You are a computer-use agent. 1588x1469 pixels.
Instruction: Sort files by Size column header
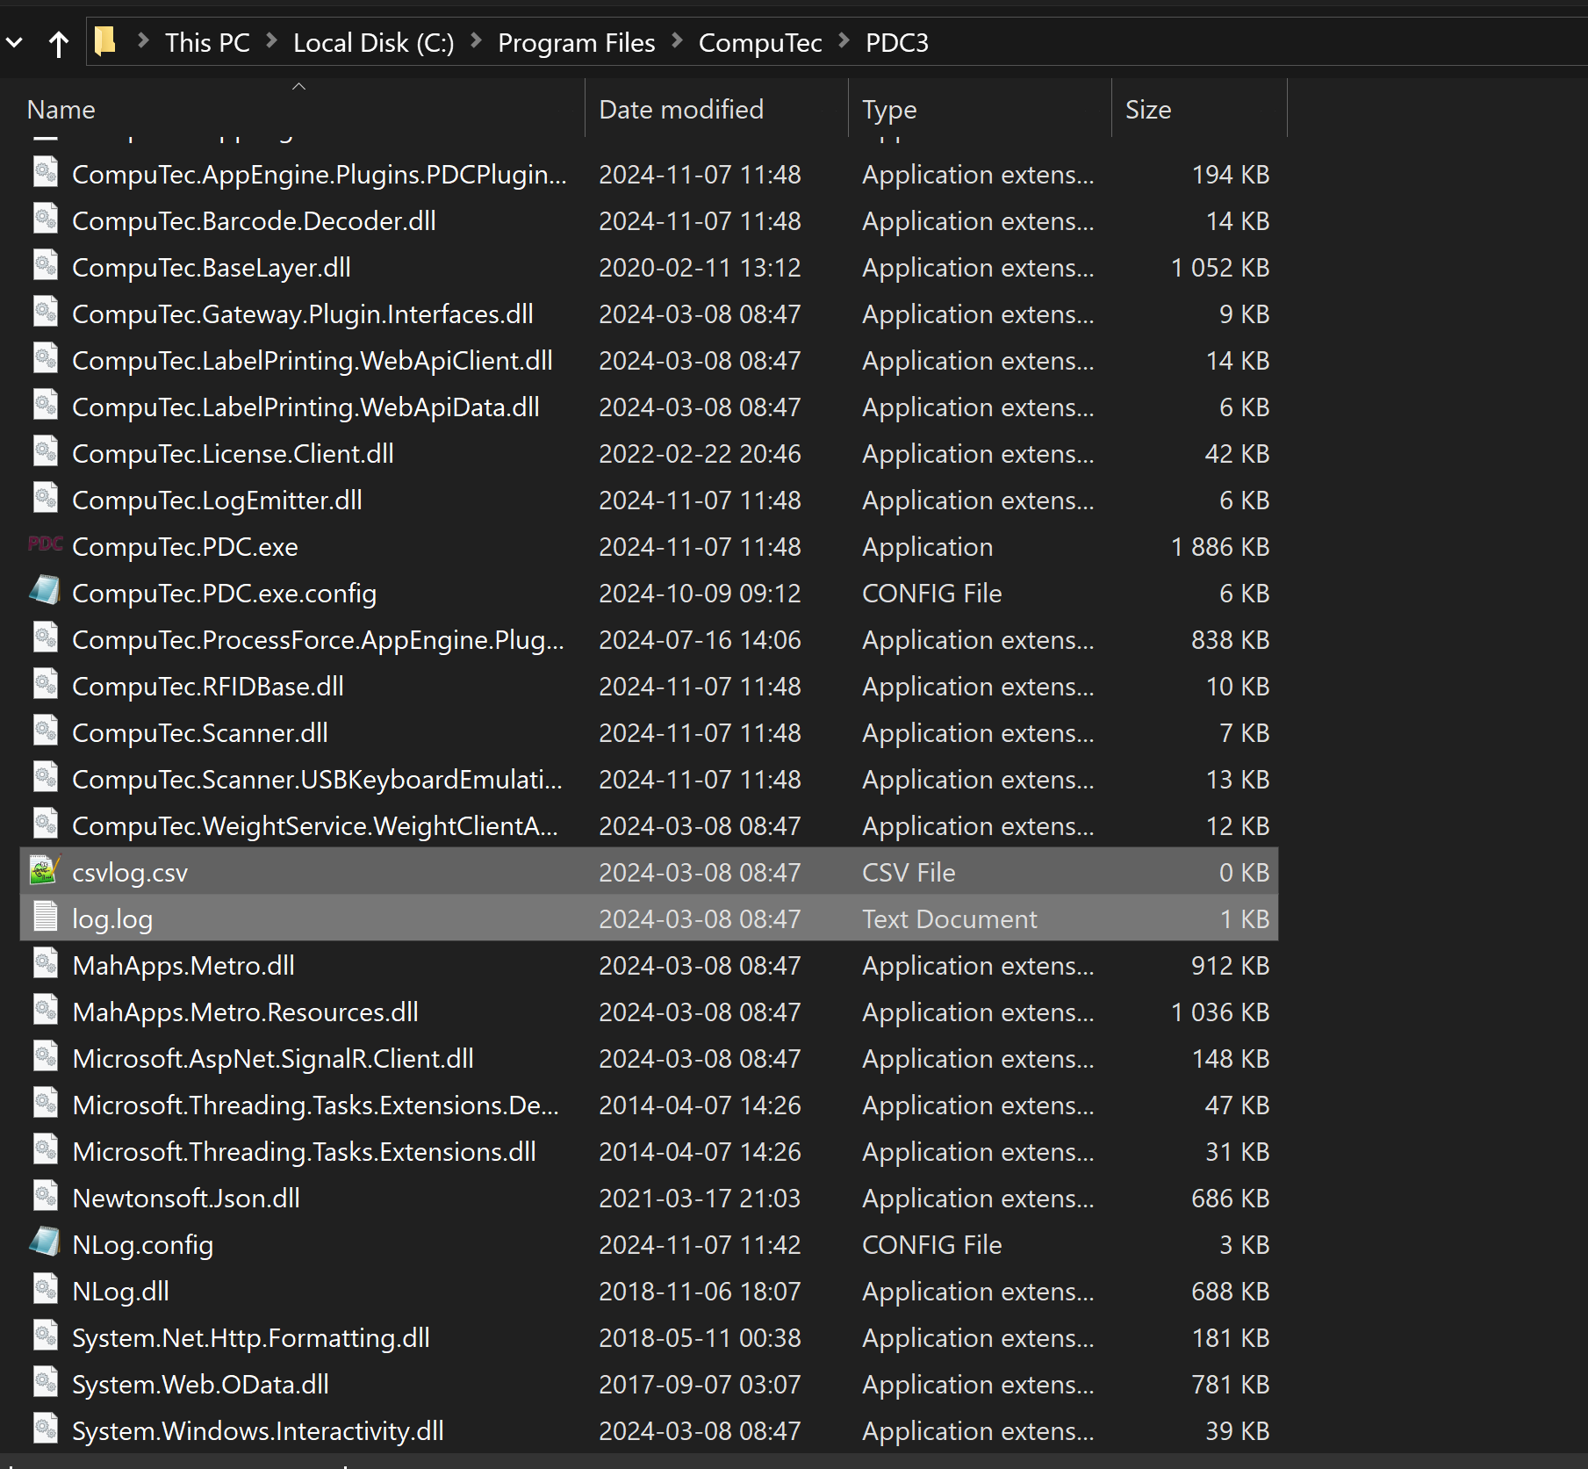pyautogui.click(x=1147, y=108)
